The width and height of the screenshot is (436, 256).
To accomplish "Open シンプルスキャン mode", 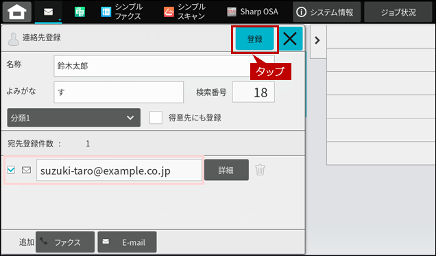I will (184, 12).
